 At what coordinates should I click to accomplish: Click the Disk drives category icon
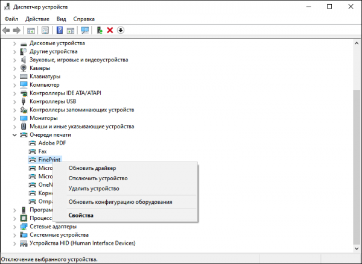[24, 43]
